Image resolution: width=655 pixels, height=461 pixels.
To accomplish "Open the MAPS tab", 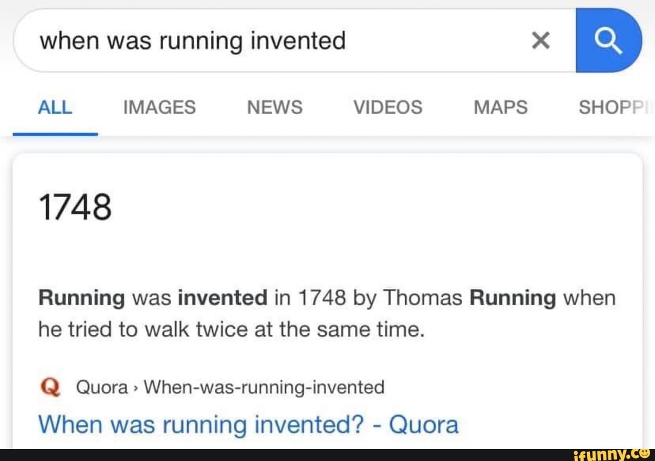I will 500,107.
